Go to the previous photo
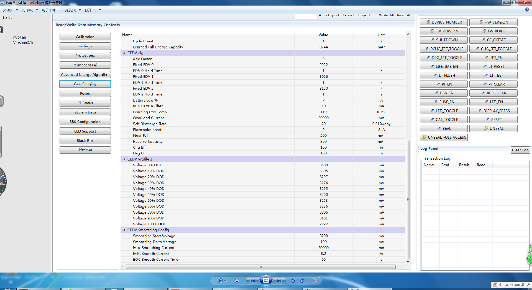The height and width of the screenshot is (290, 532). pyautogui.click(x=253, y=281)
